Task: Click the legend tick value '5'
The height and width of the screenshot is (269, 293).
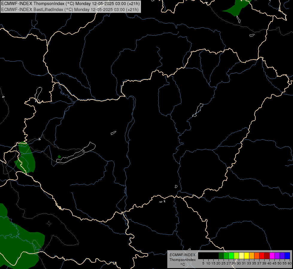Action: [203, 263]
